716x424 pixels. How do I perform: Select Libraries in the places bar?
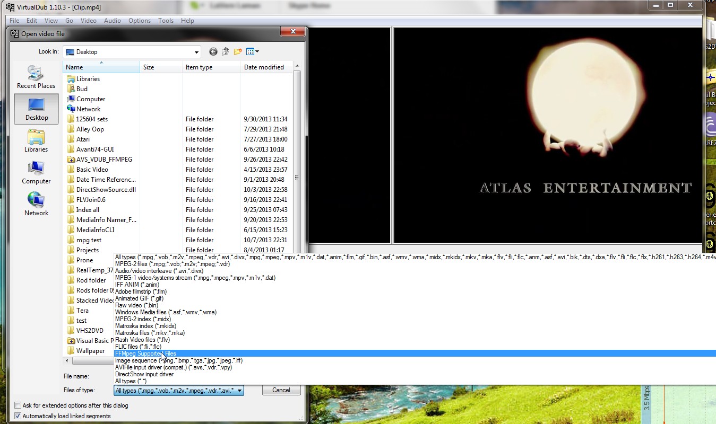(36, 141)
